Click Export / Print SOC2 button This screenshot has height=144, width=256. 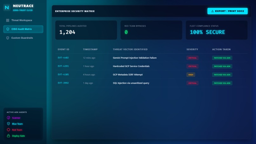(x=227, y=11)
